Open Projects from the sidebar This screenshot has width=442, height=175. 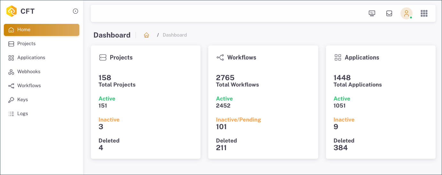26,44
